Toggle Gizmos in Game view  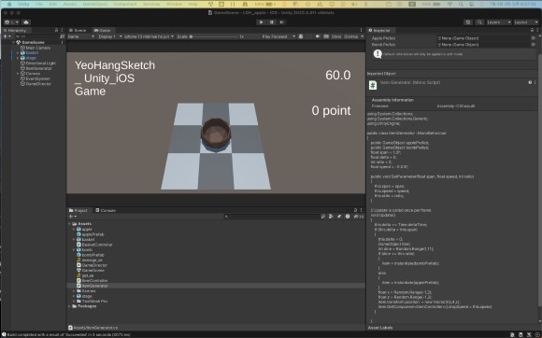pos(350,36)
